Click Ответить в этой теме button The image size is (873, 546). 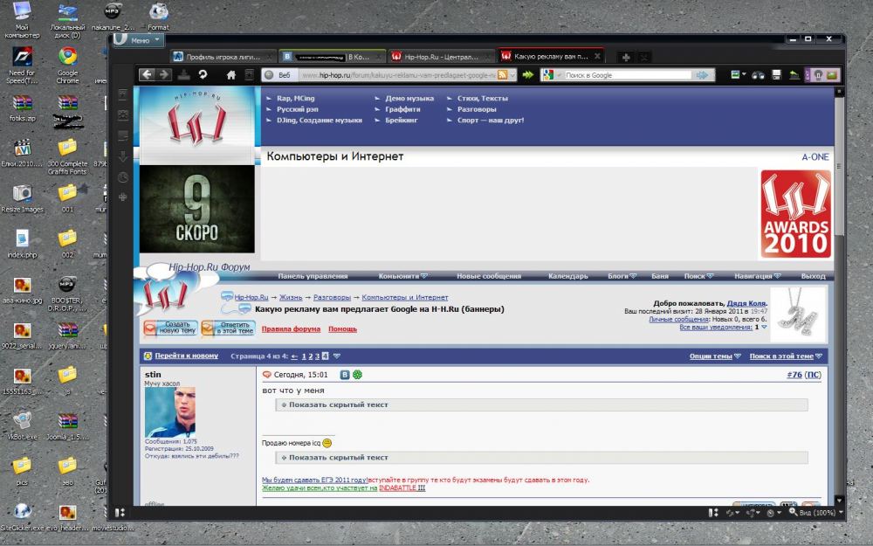(228, 328)
